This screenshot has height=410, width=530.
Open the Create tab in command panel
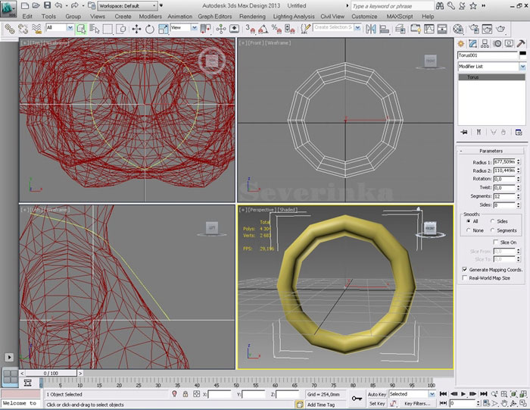pyautogui.click(x=463, y=44)
